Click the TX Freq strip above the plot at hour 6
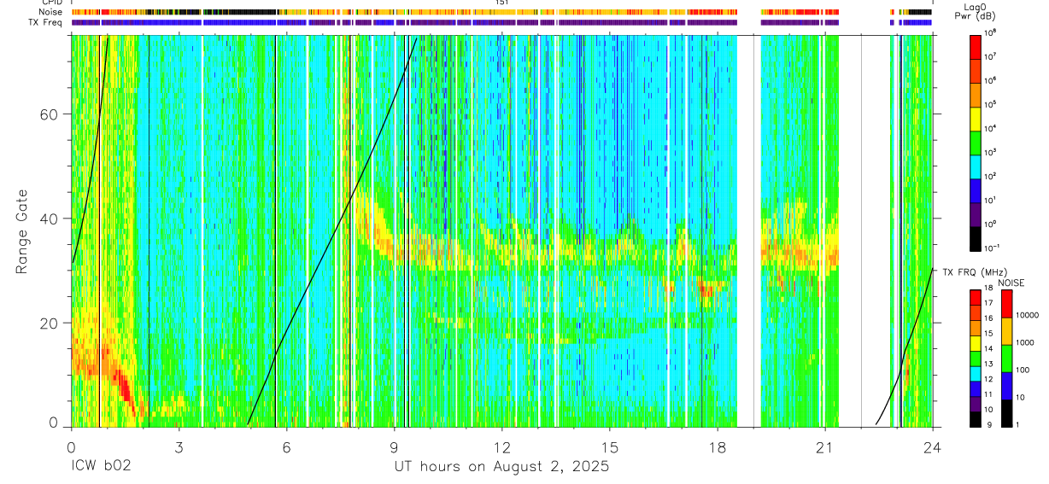 pyautogui.click(x=286, y=23)
